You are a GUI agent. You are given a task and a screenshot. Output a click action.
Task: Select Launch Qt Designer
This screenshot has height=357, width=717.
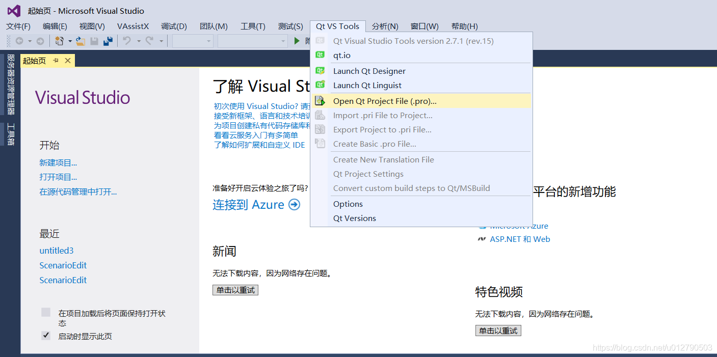click(421, 71)
